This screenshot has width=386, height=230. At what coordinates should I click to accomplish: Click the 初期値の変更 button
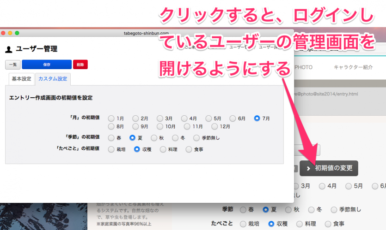[x=329, y=168]
